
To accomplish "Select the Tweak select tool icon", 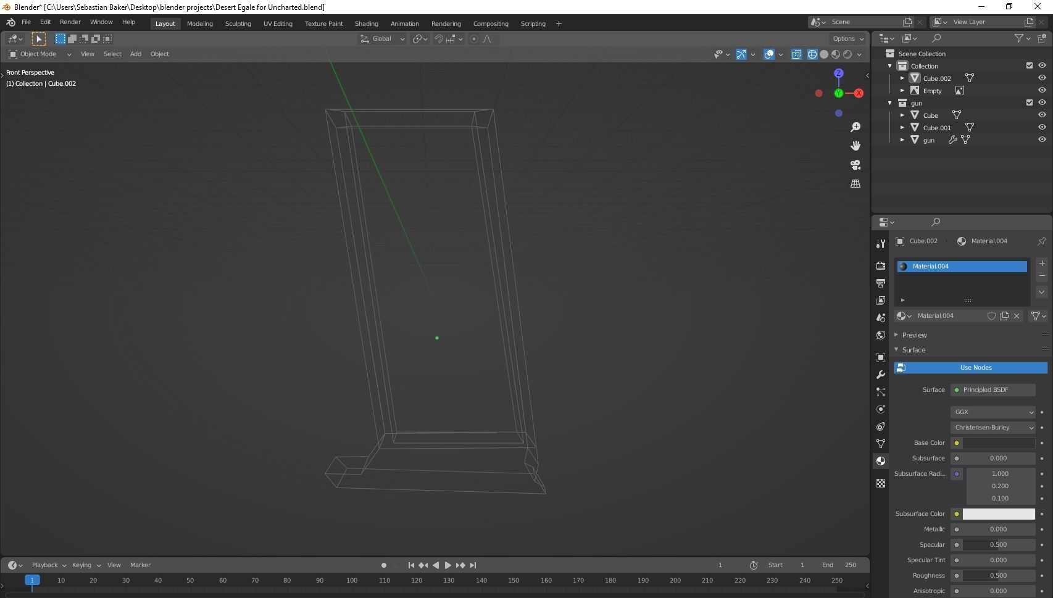I will click(x=38, y=39).
